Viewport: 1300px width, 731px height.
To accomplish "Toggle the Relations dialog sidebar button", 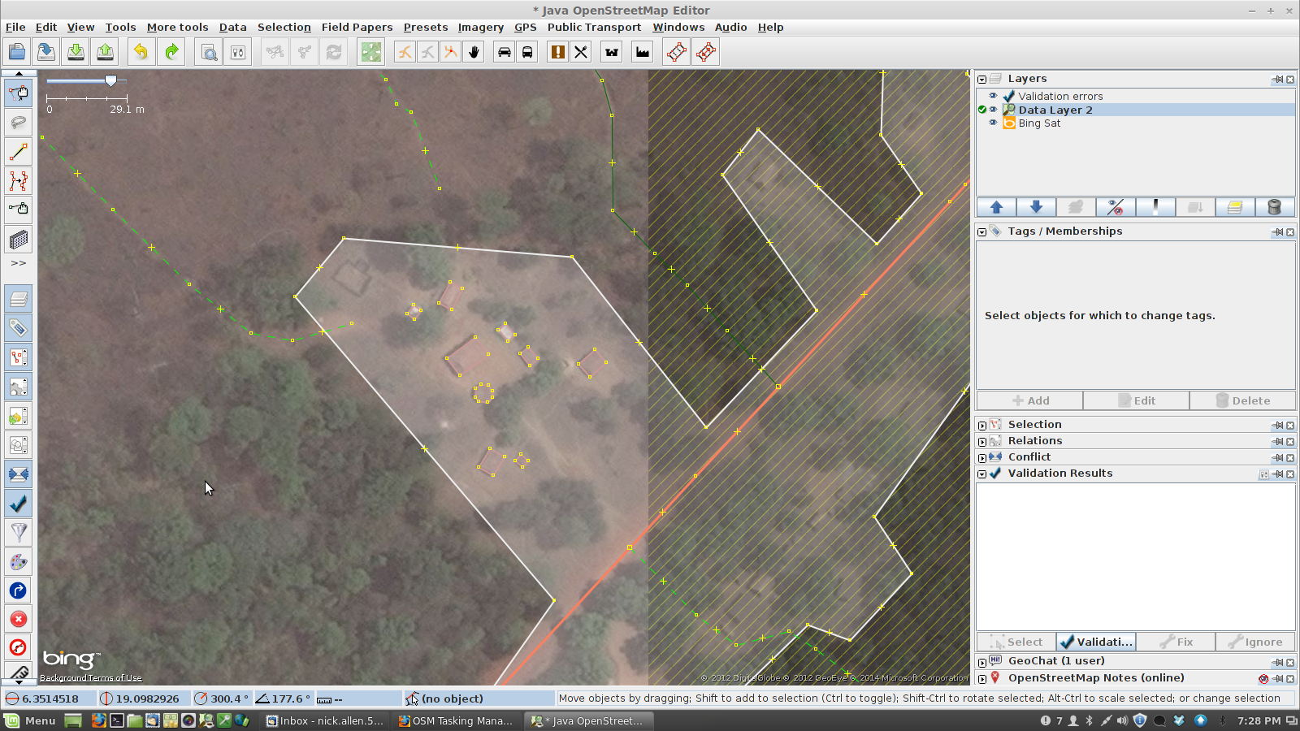I will tap(18, 387).
